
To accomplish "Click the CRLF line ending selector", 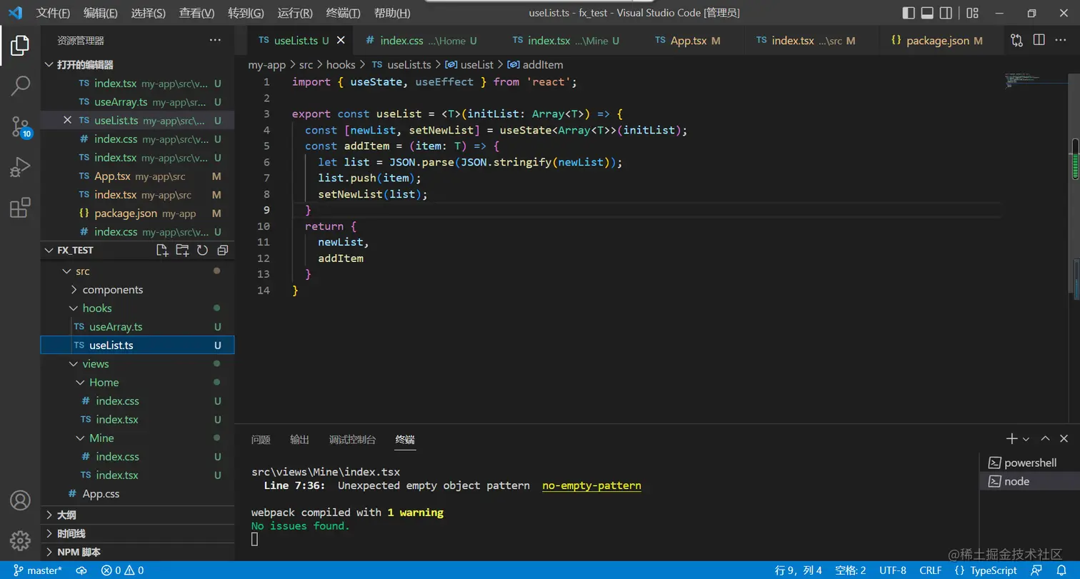I will 930,570.
